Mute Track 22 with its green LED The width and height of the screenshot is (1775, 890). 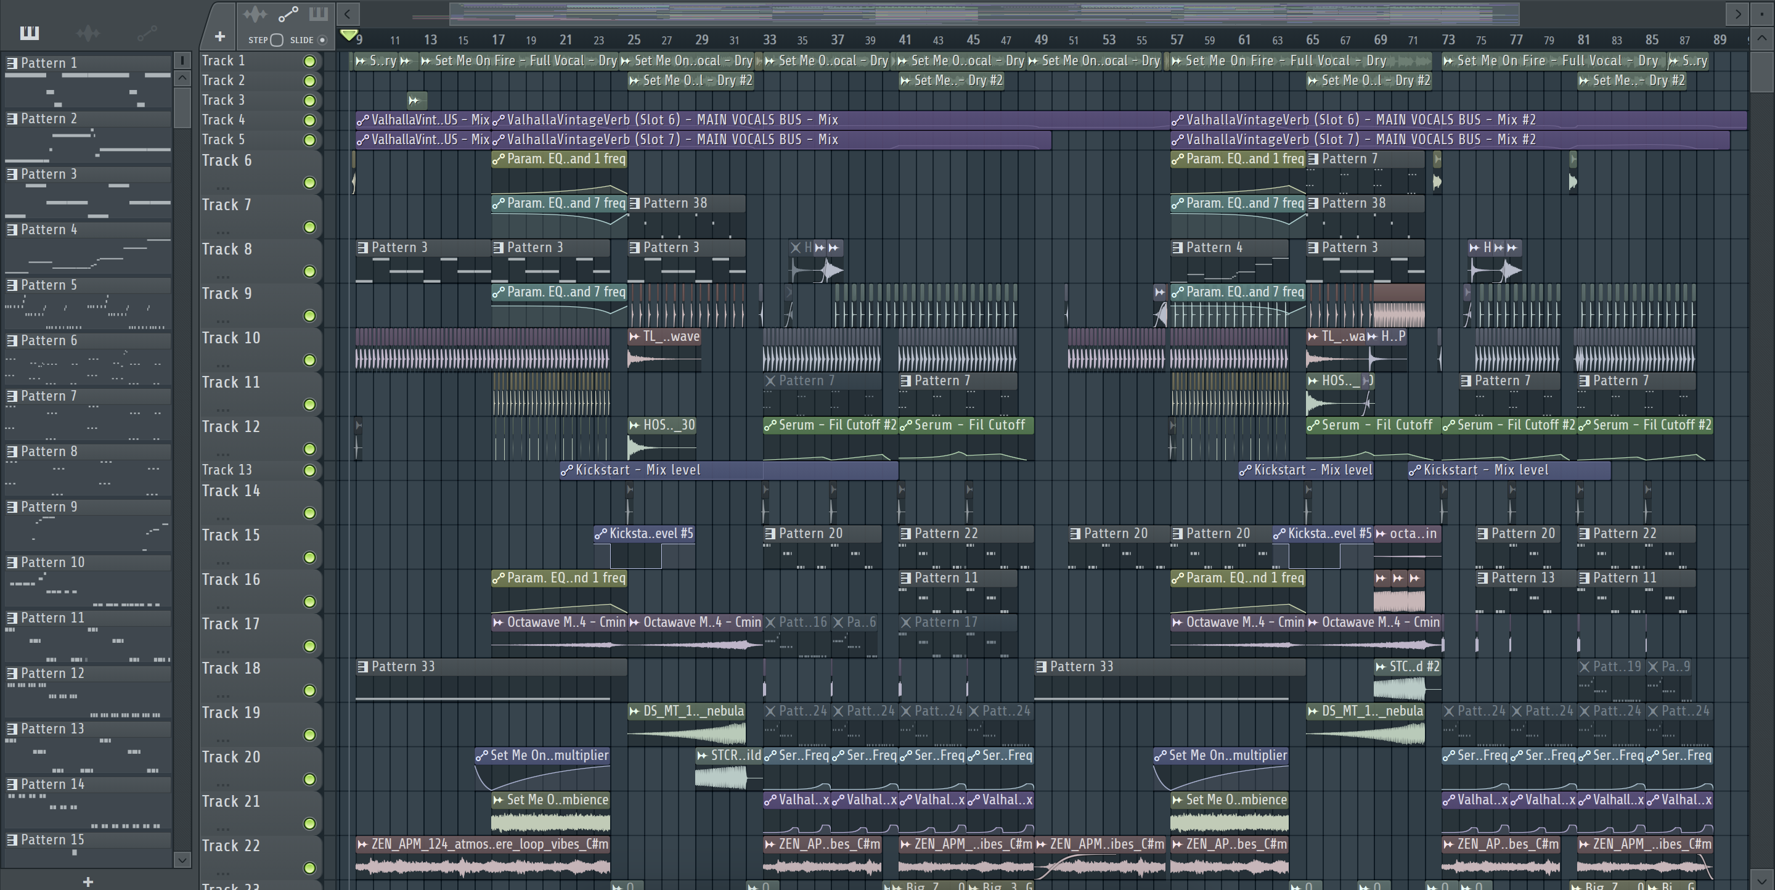[310, 868]
